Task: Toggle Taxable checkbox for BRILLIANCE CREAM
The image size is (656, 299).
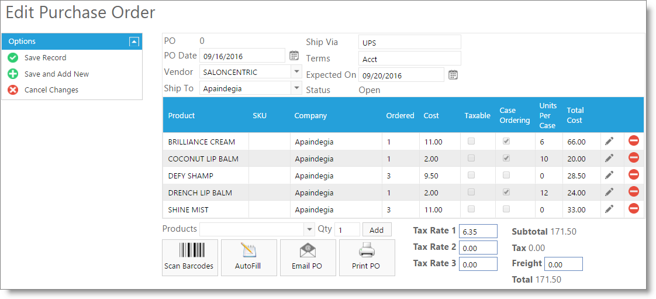Action: [x=471, y=142]
